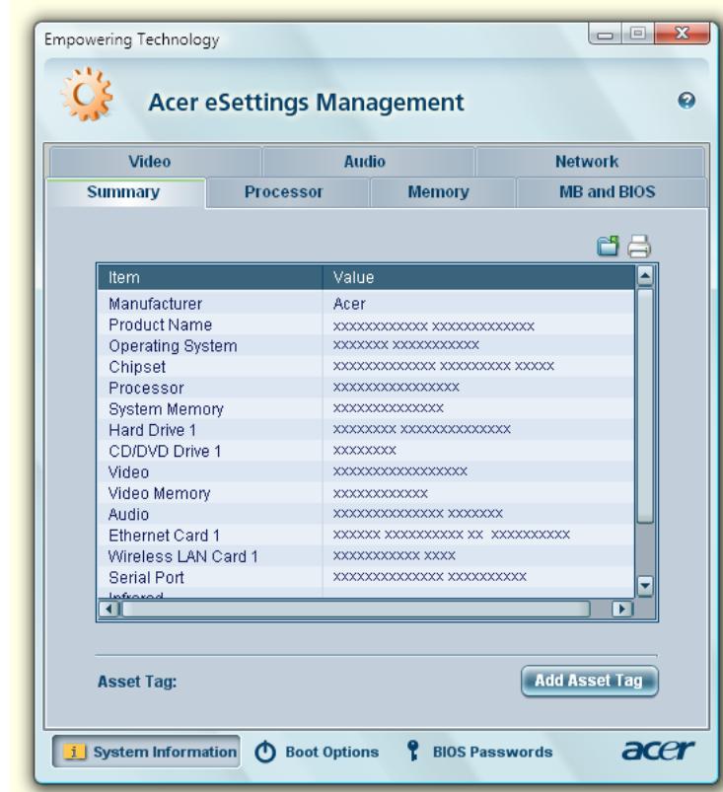
Task: Select the Manufacturer row
Action: (x=366, y=304)
